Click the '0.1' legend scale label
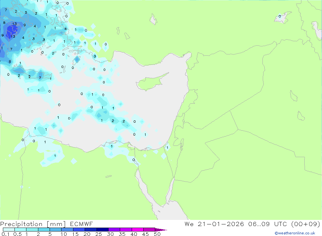Screen dimensions: 322x236 coord(5,234)
